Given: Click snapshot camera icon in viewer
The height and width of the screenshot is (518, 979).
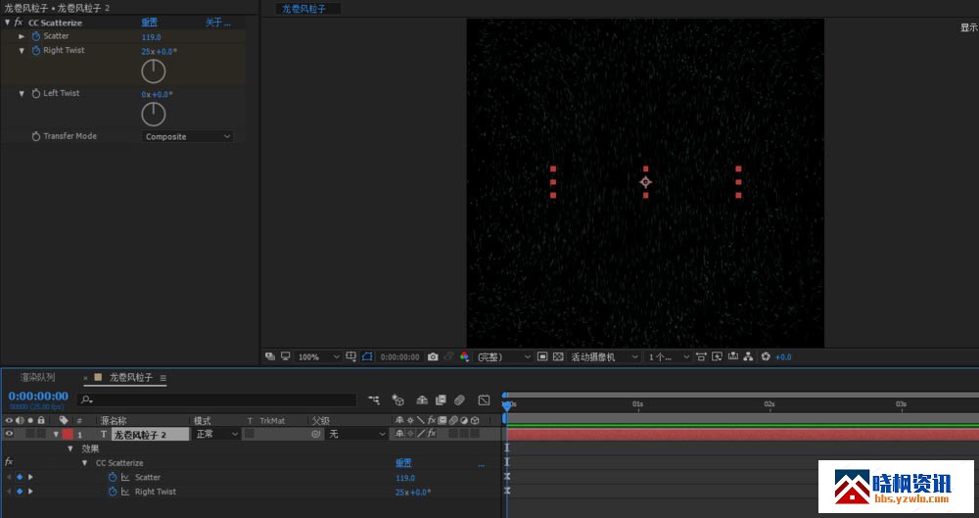Looking at the screenshot, I should 433,356.
